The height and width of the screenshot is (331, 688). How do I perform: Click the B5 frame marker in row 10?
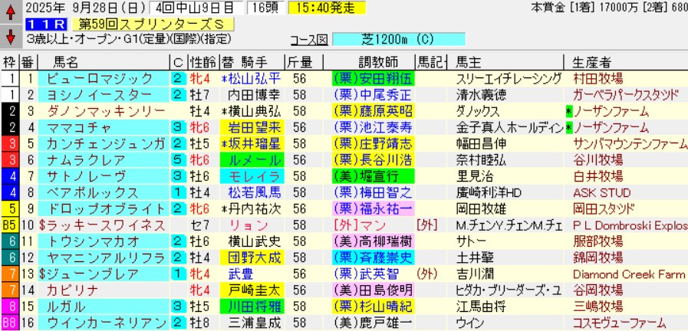(x=9, y=224)
